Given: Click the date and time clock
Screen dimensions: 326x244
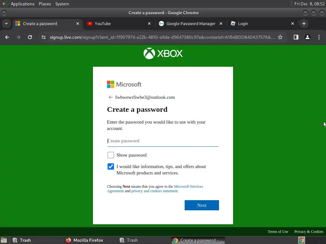Looking at the screenshot, I should tap(309, 4).
